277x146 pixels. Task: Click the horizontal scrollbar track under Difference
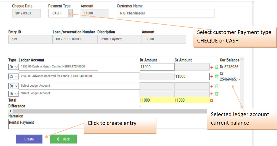tap(110, 111)
